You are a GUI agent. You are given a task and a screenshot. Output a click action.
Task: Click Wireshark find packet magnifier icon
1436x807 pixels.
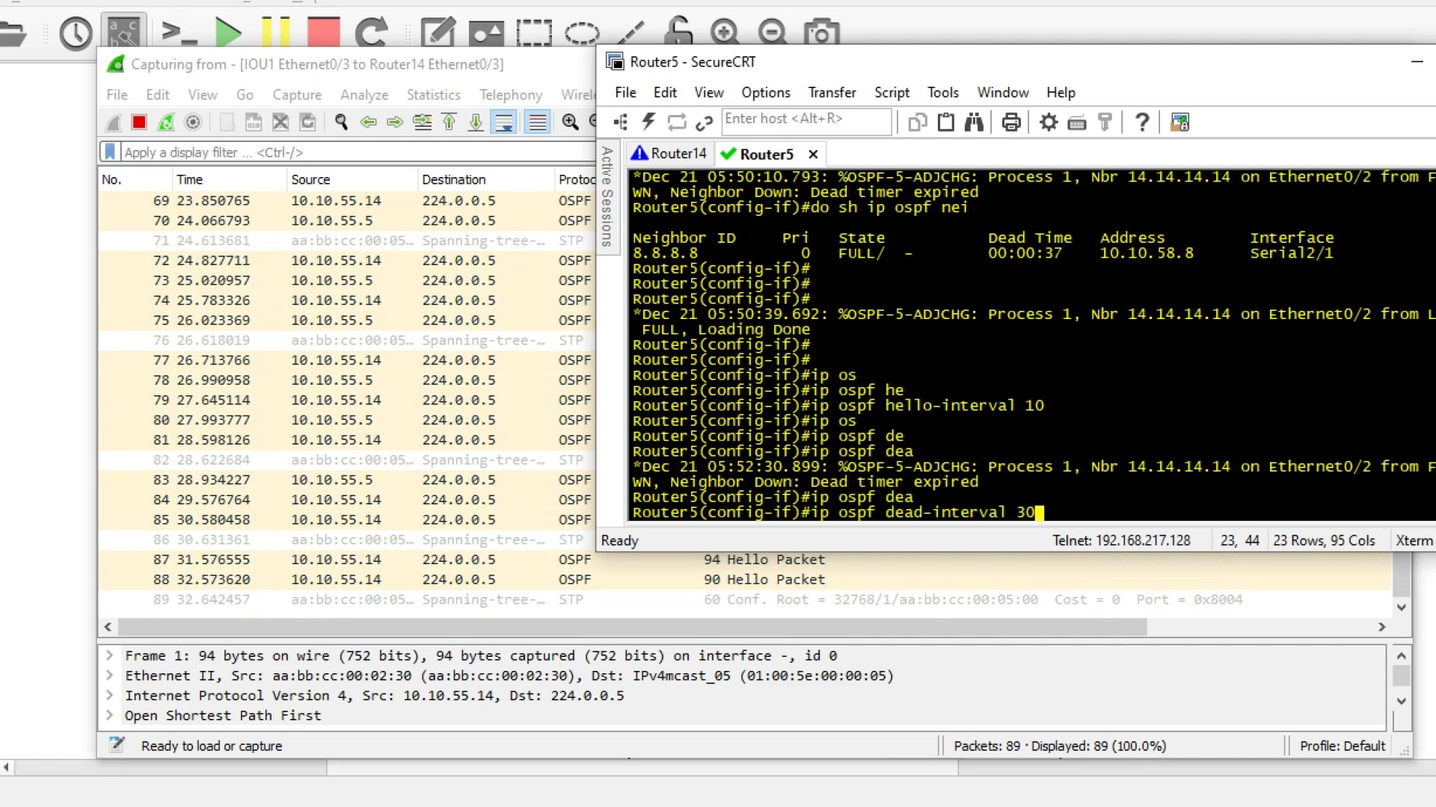(341, 123)
